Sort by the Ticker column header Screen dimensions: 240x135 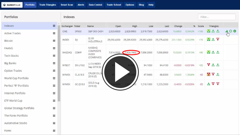pyautogui.click(x=77, y=26)
